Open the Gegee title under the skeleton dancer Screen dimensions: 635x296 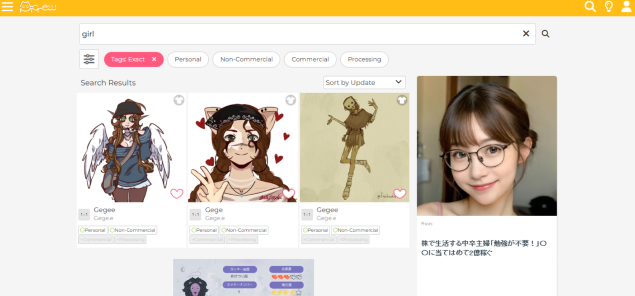point(327,210)
